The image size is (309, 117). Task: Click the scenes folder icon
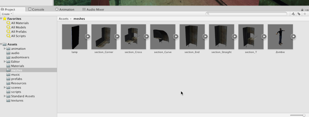(x=8, y=87)
